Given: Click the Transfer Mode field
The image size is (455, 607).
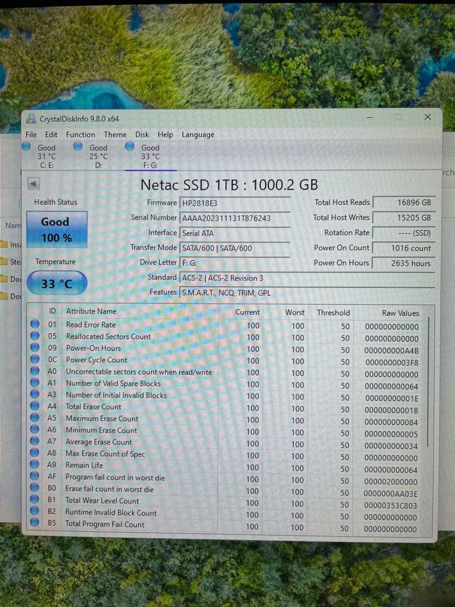Looking at the screenshot, I should (235, 248).
